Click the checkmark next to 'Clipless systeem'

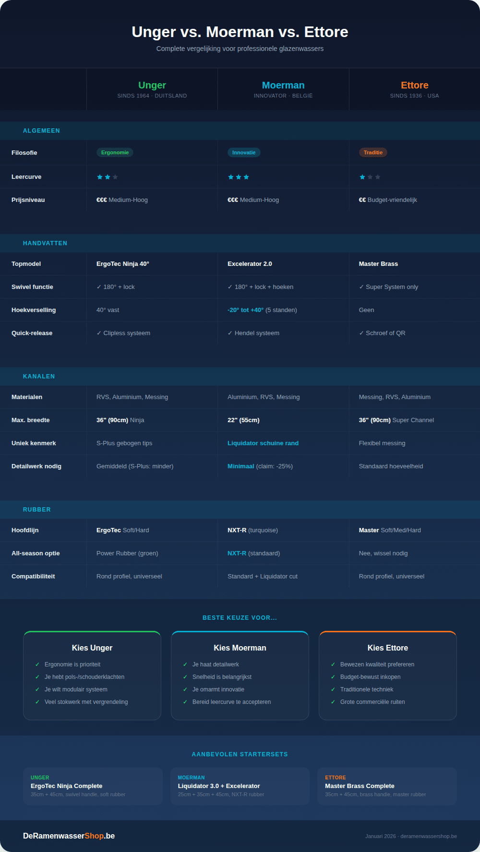coord(99,333)
